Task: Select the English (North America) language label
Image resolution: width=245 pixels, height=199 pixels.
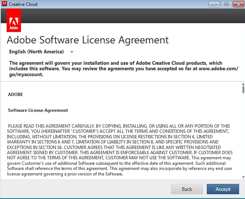Action: 36,52
